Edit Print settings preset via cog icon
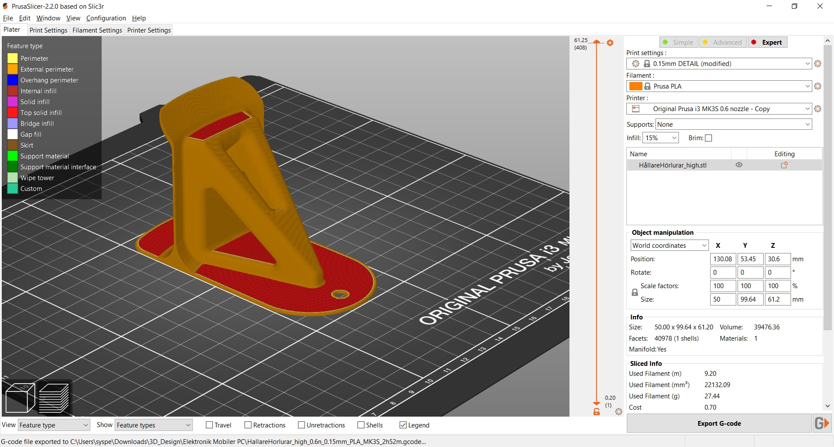Screen dimensions: 834x447 coord(818,64)
